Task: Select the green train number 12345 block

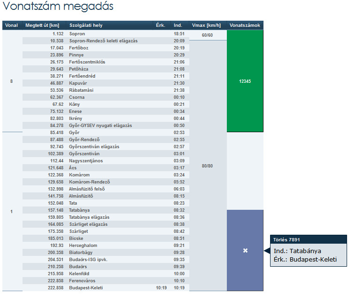Action: [245, 81]
